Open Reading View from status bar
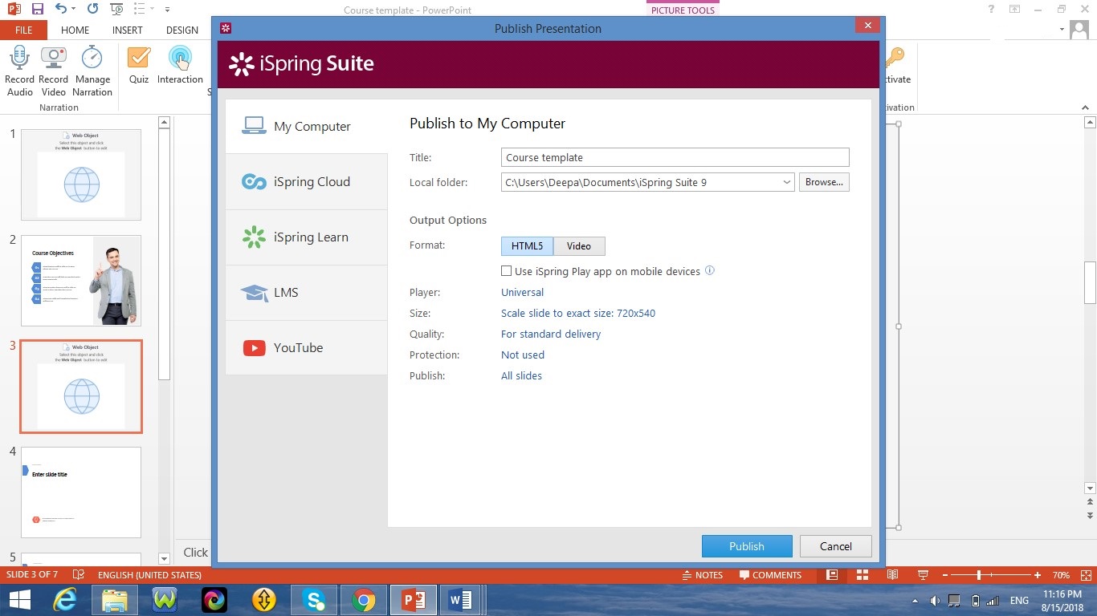 892,575
